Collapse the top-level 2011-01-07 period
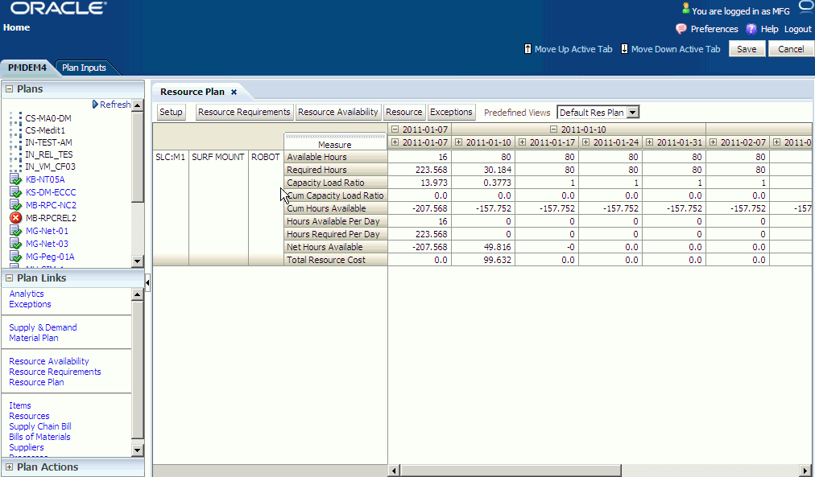The image size is (815, 477). pyautogui.click(x=395, y=130)
